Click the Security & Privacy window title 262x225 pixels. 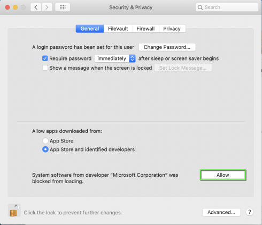(131, 7)
